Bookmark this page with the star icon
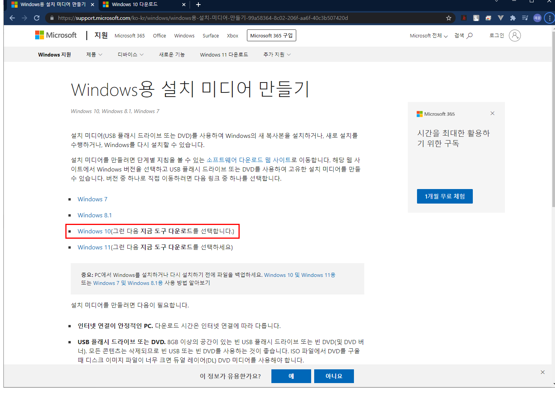Screen dimensions: 555x393 tap(449, 18)
